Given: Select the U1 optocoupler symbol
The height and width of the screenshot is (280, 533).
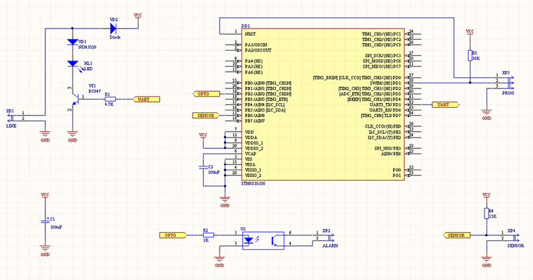Looking at the screenshot, I should click(263, 241).
